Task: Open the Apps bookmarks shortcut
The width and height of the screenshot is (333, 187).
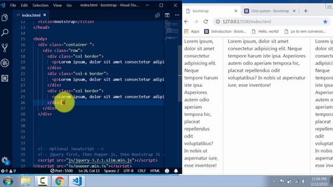Action: [192, 31]
